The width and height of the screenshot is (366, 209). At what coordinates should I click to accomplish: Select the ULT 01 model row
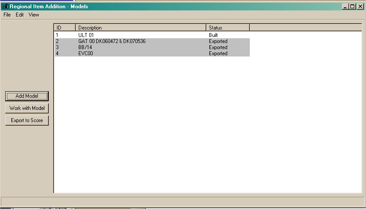pyautogui.click(x=152, y=35)
